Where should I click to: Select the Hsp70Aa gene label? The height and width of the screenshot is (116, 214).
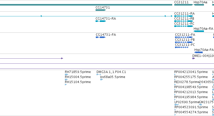[x=200, y=2]
